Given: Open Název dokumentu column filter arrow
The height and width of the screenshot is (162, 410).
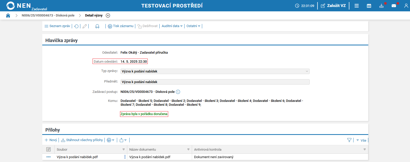Looking at the screenshot, I should (188, 150).
